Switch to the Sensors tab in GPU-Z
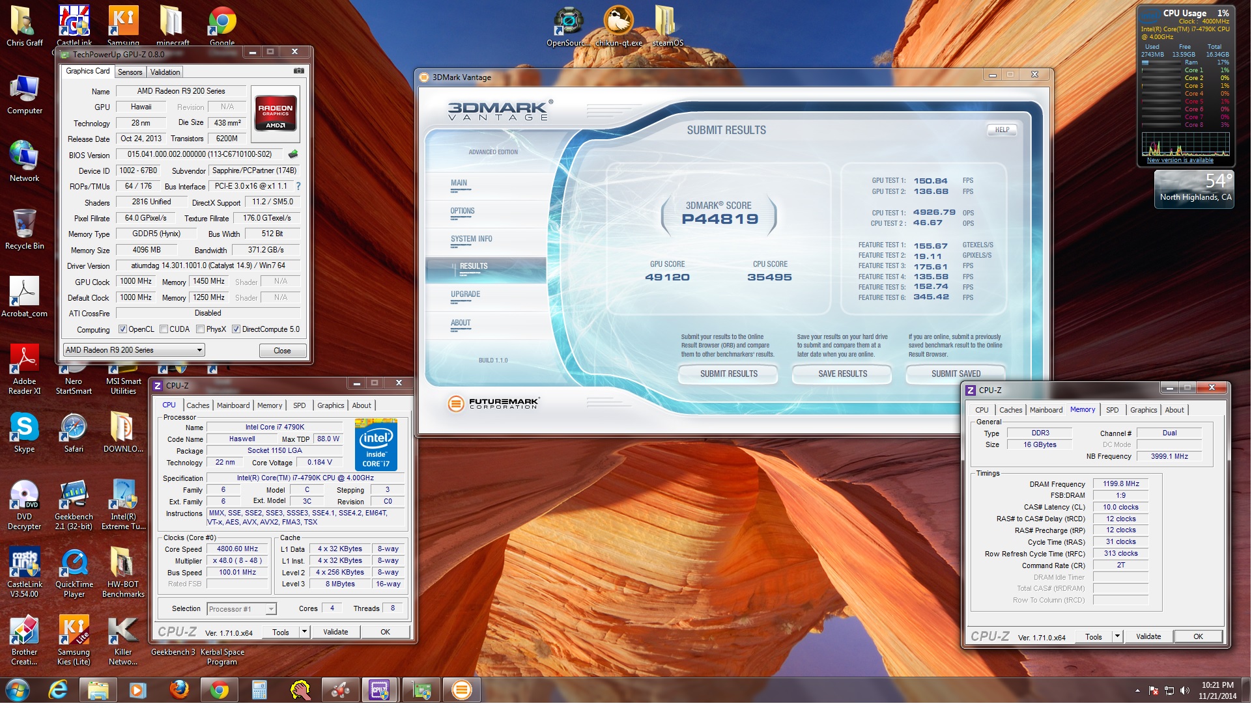 130,72
